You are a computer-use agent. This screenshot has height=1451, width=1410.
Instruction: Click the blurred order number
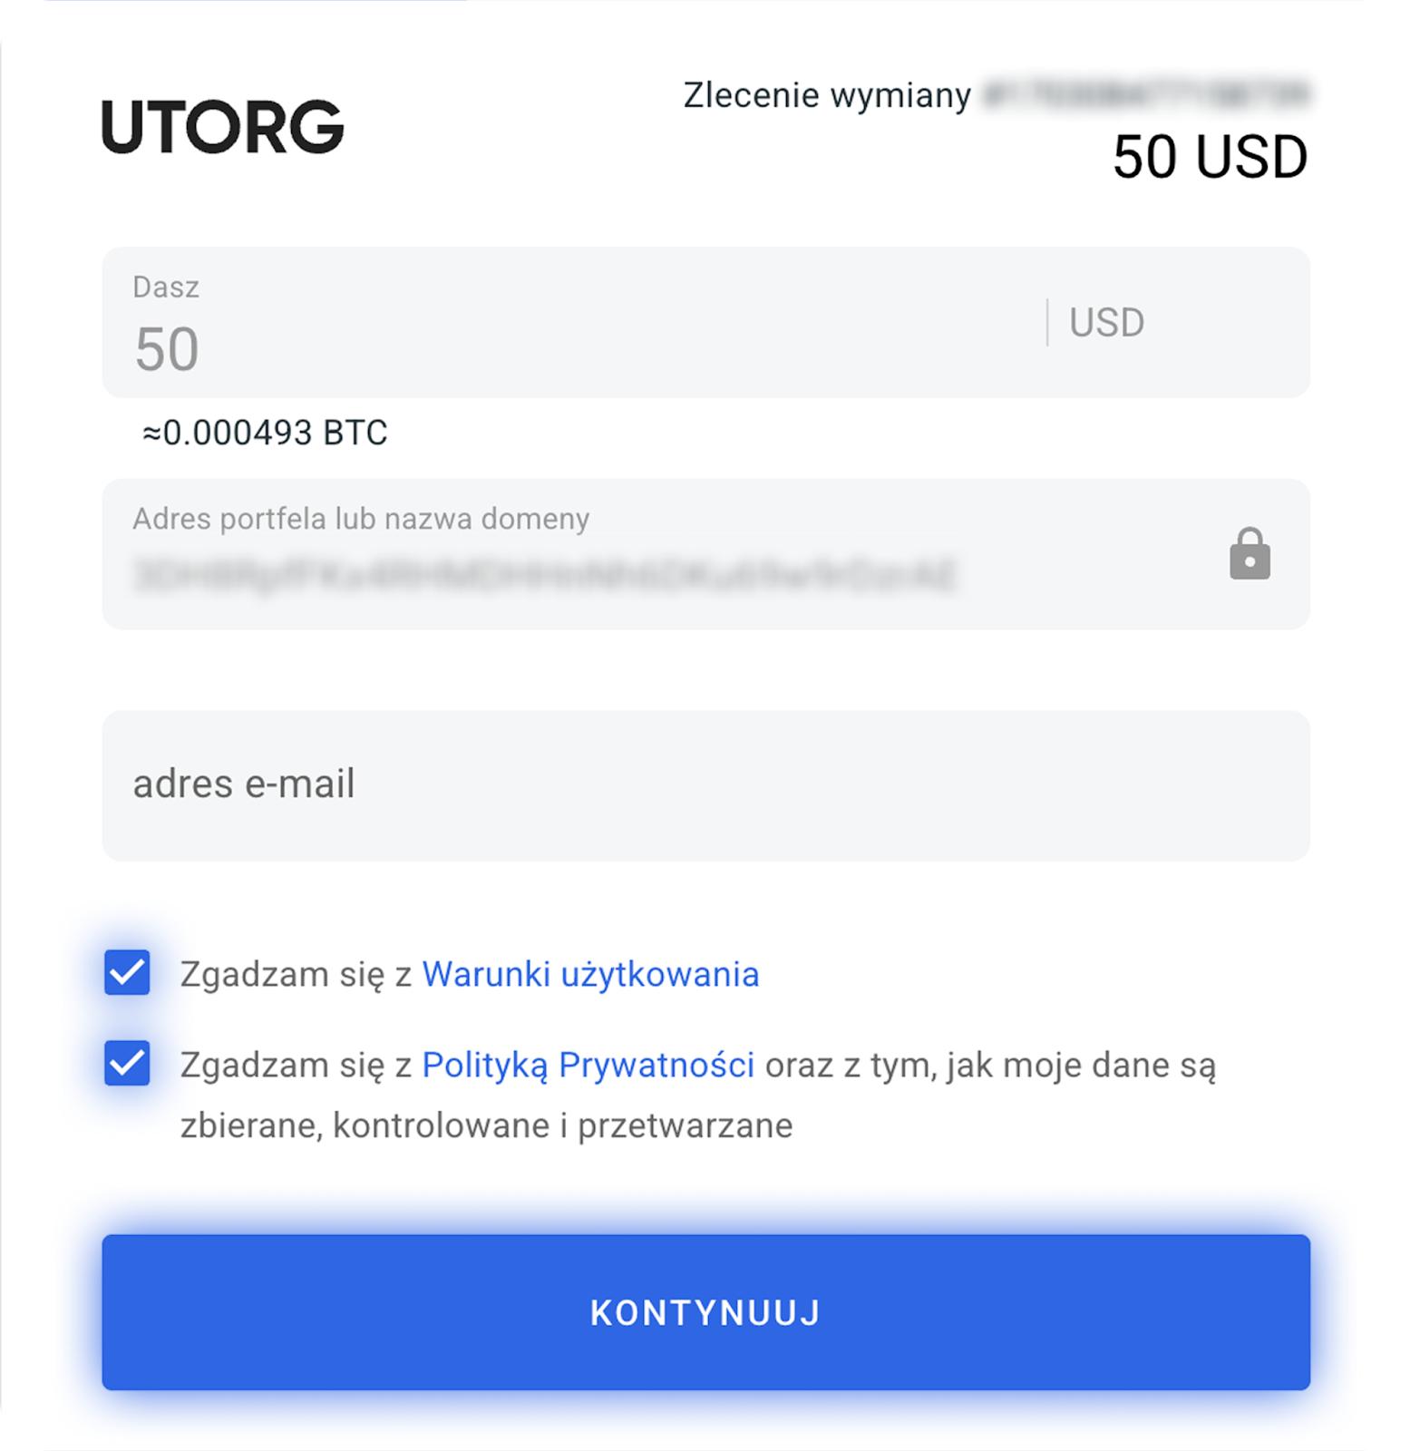(x=1148, y=94)
